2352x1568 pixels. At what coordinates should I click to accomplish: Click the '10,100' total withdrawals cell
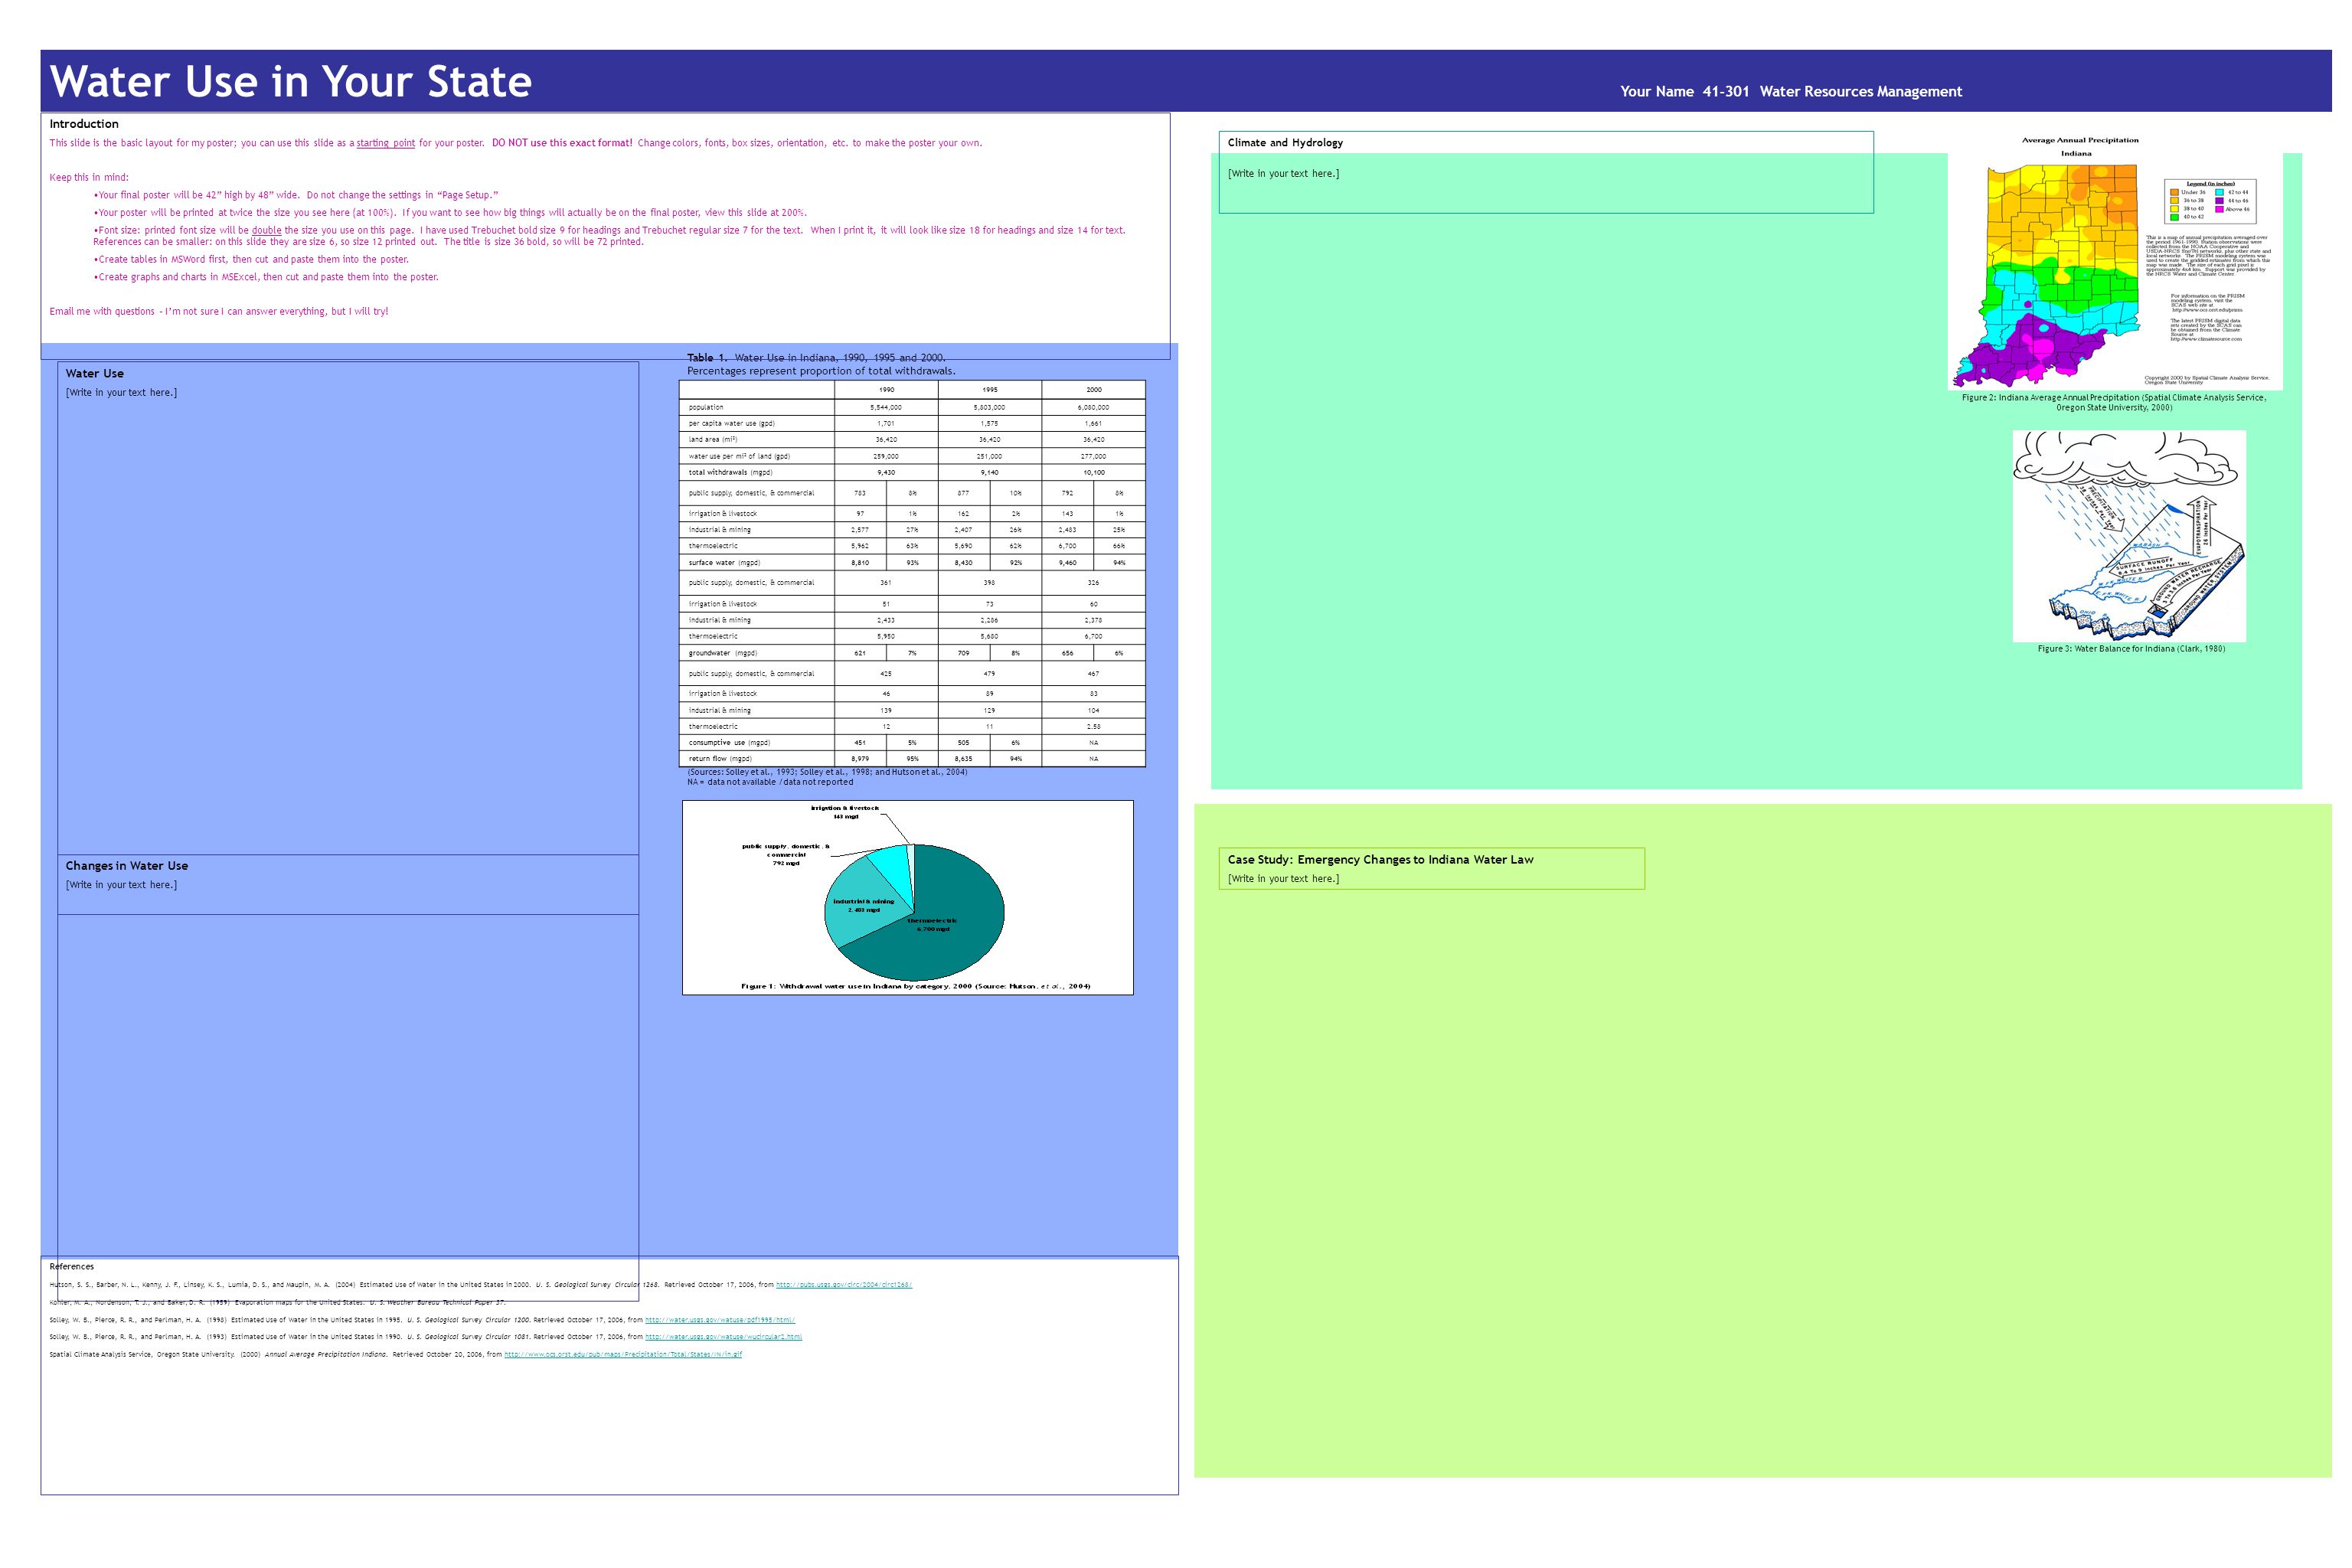[x=1094, y=472]
